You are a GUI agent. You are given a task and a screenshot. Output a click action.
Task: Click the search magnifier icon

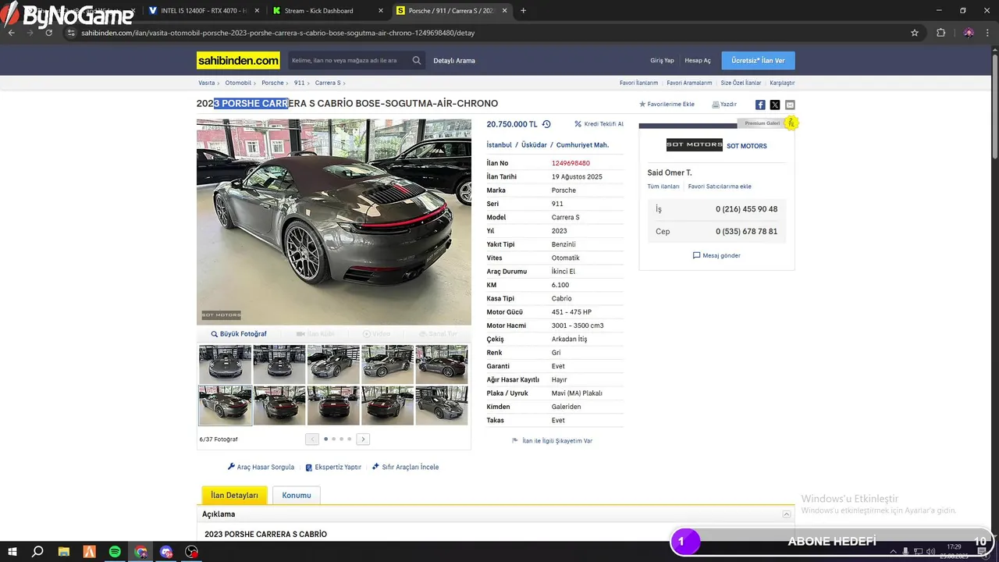[x=417, y=60]
